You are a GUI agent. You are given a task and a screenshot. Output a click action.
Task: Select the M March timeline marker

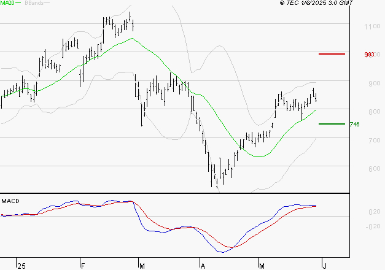pyautogui.click(x=142, y=266)
